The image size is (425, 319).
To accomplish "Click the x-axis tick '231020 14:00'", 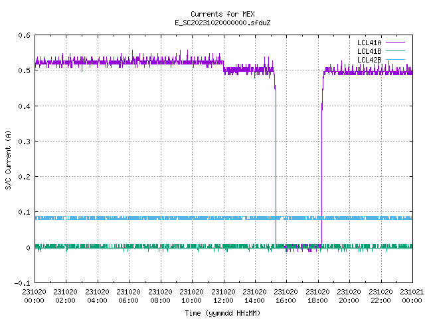I will click(x=254, y=296).
